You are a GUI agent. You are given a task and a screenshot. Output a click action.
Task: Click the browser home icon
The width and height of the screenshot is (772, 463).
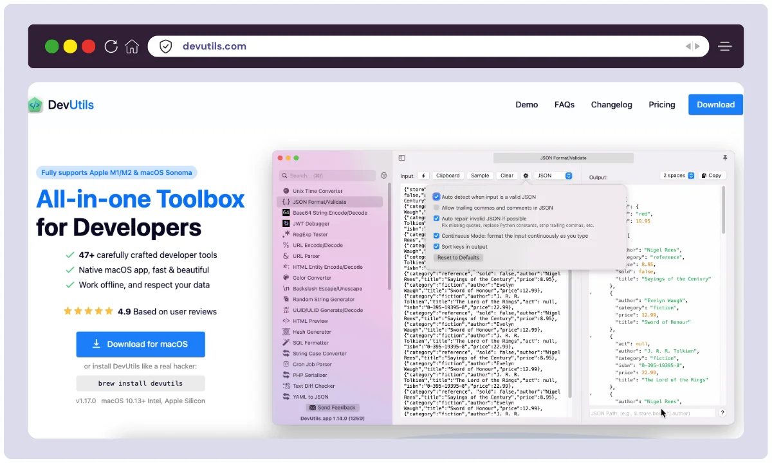click(132, 46)
